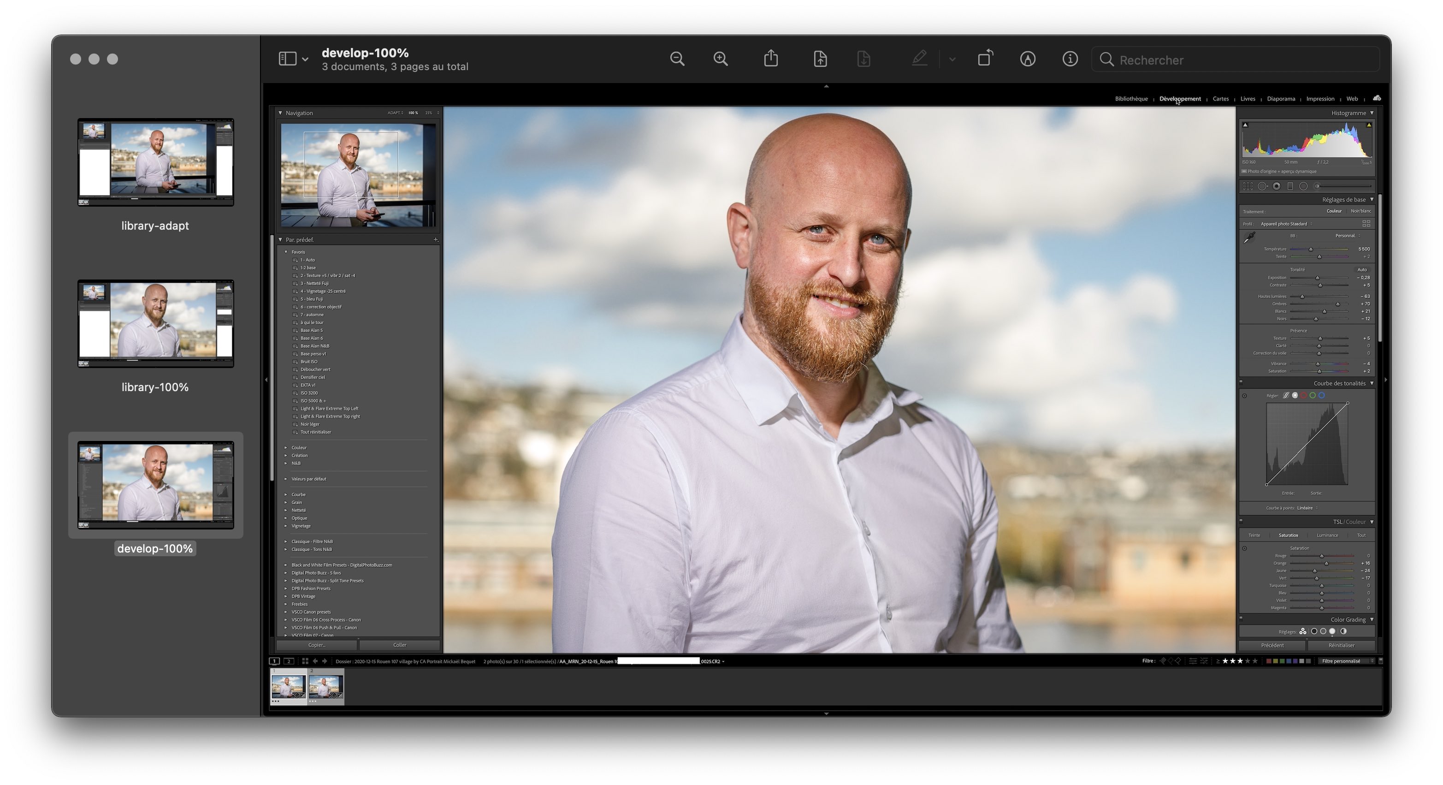Click the rotate icon in toolbar
The image size is (1443, 785).
[x=985, y=58]
